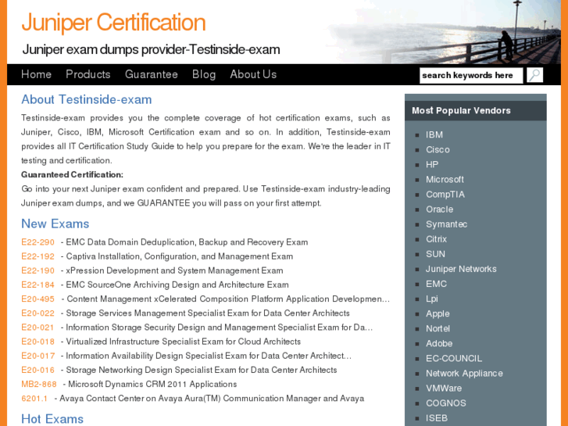The height and width of the screenshot is (426, 568).
Task: Open exam link E22-190
Action: tap(38, 270)
